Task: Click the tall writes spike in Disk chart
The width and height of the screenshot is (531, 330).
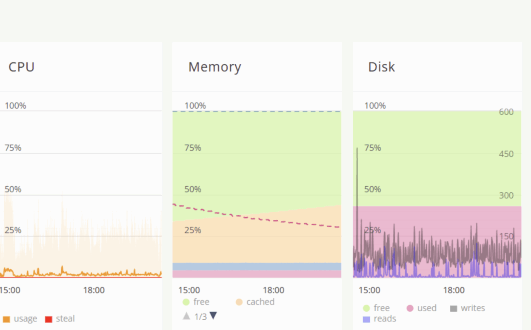Action: (x=357, y=170)
